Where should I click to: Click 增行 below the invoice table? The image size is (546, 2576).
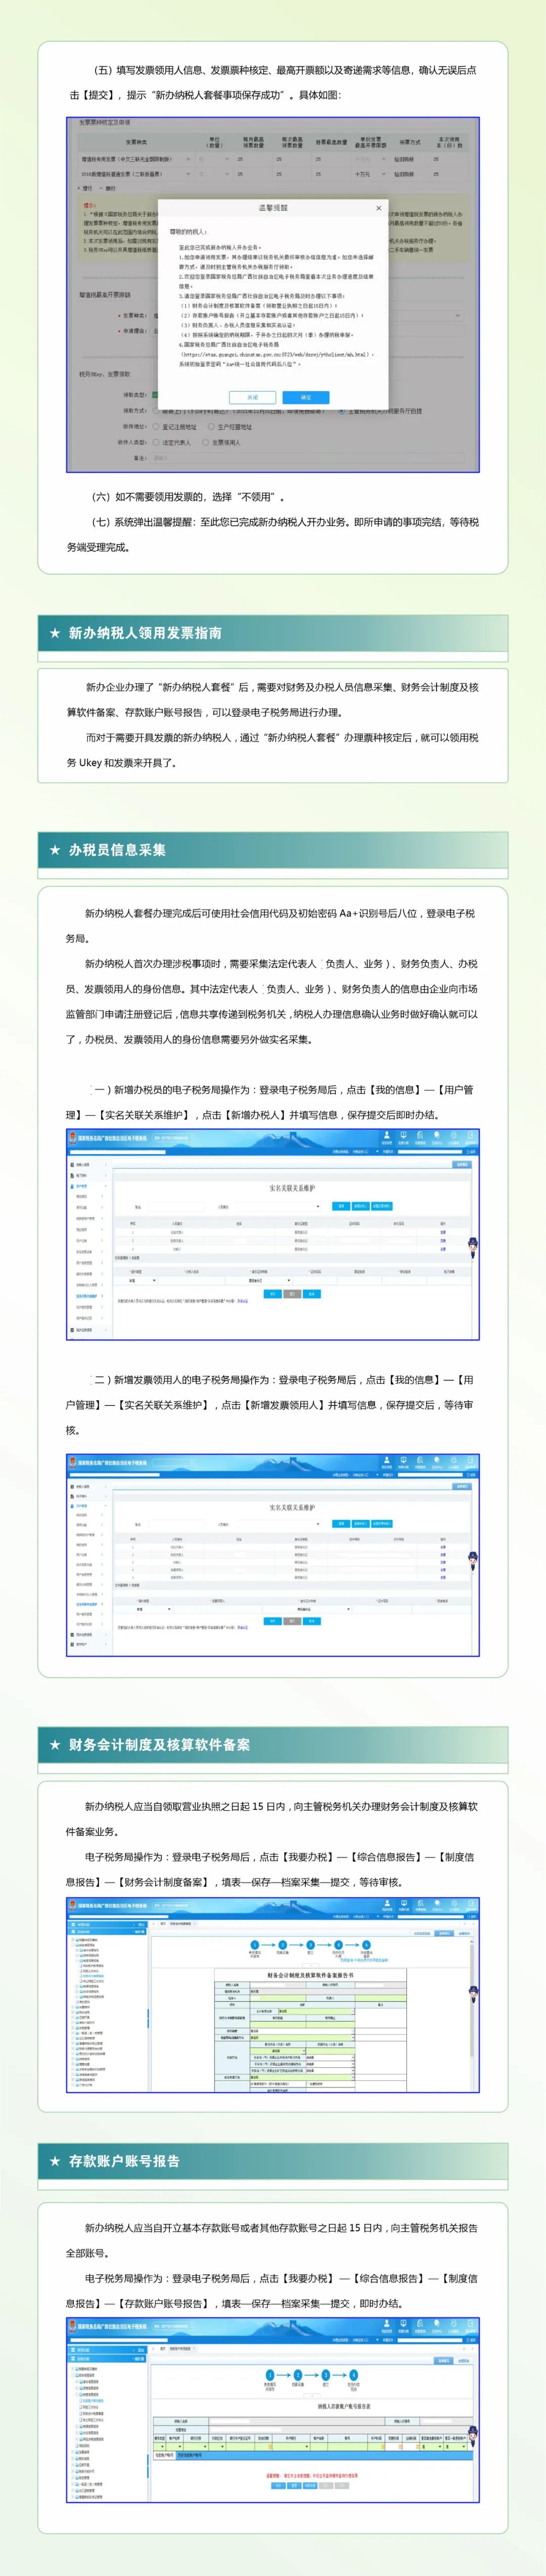pos(86,188)
